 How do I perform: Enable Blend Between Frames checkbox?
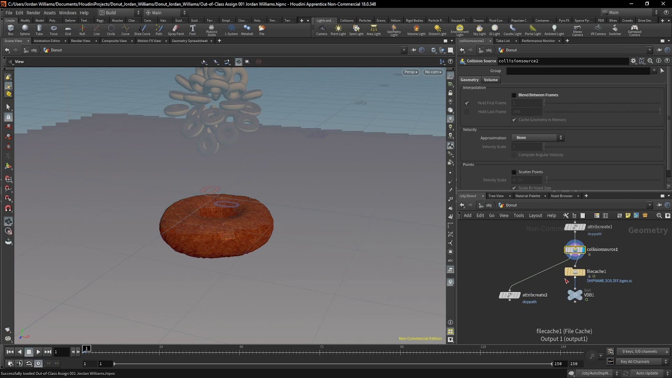514,95
